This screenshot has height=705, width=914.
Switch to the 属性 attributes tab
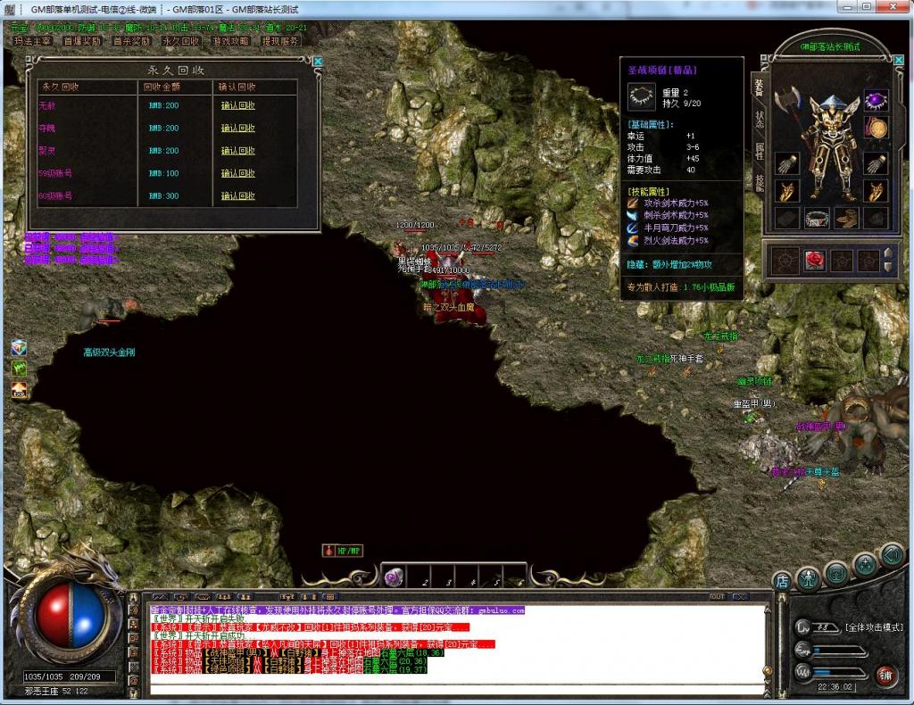click(x=759, y=152)
